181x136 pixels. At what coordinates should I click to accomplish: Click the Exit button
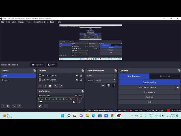click(149, 102)
